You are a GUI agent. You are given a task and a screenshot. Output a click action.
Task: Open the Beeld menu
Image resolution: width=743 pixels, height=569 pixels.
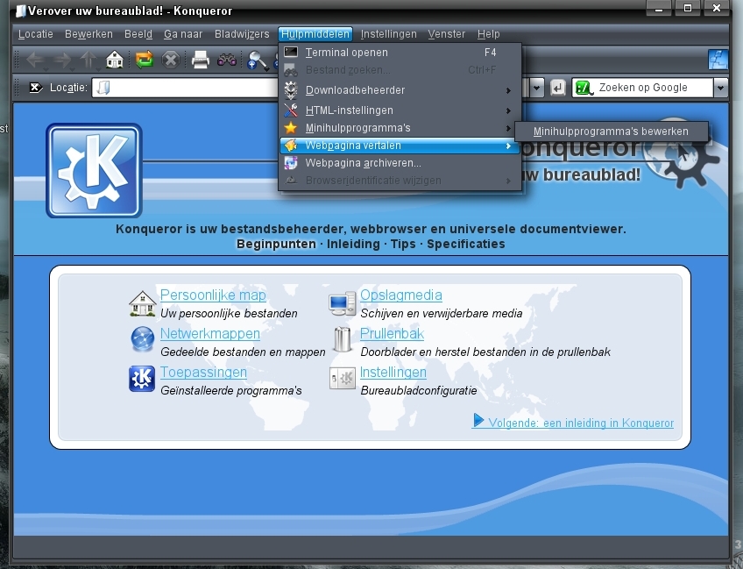tap(138, 34)
